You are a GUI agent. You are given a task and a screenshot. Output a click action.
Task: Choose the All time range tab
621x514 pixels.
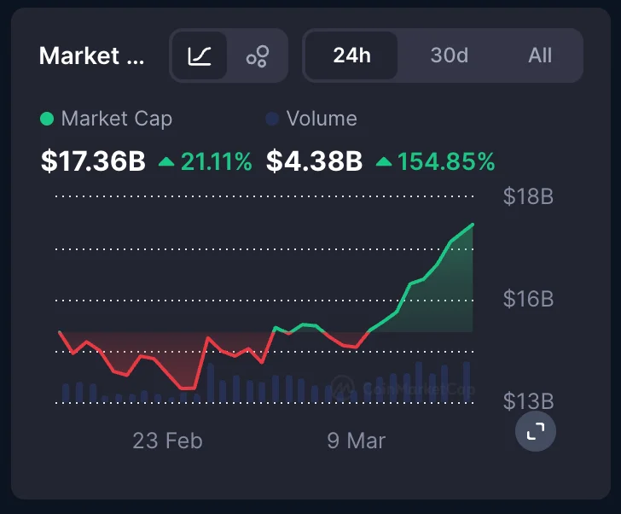[540, 56]
